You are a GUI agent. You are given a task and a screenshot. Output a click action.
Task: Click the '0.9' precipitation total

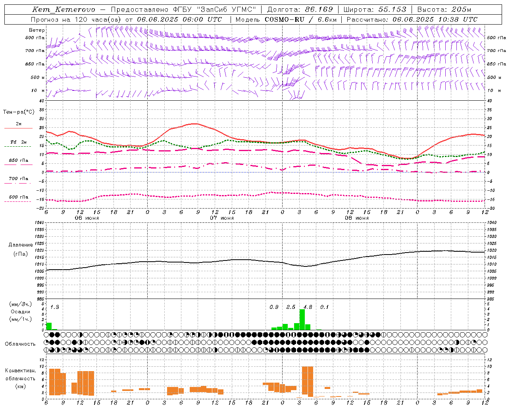[x=274, y=307]
